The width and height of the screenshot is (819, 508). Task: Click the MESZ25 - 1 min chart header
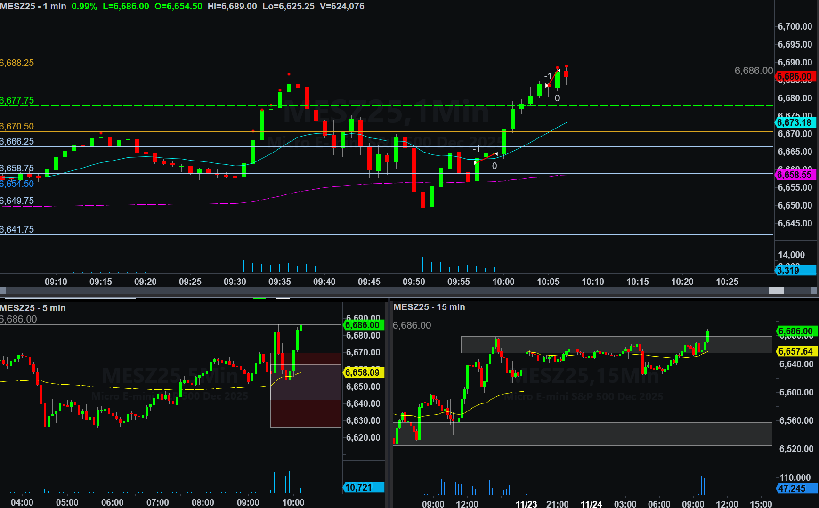tap(33, 6)
